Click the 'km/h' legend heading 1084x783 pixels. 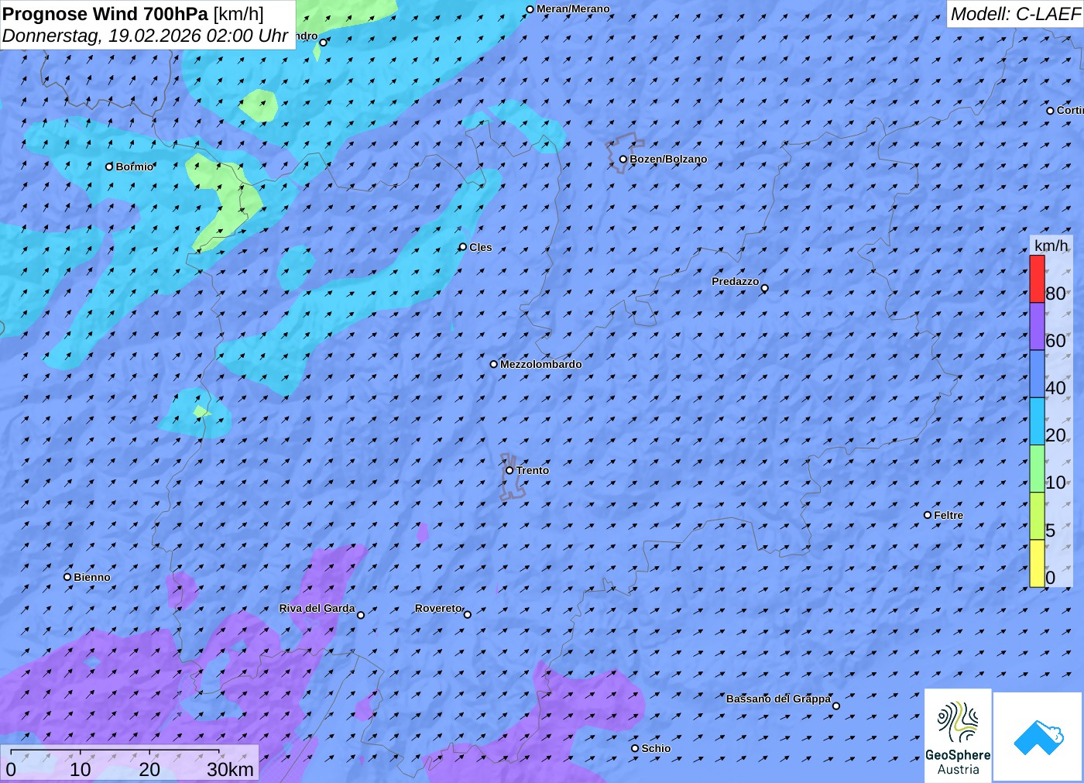[x=1051, y=246]
